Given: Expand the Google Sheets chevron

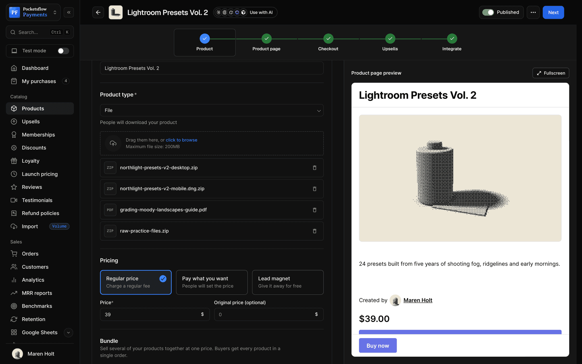Looking at the screenshot, I should 68,332.
